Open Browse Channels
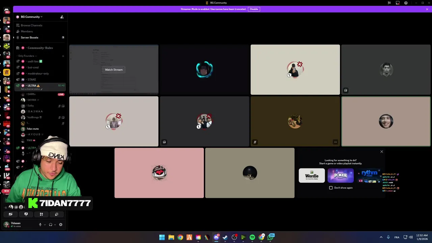This screenshot has height=243, width=432. tap(31, 25)
